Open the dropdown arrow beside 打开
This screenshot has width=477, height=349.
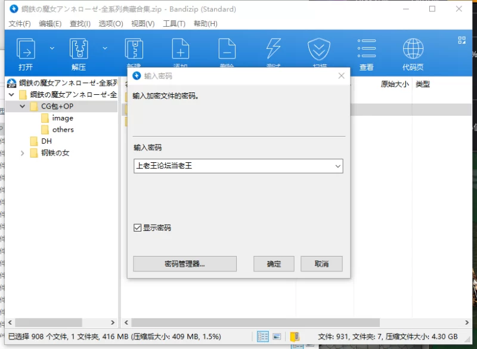click(x=52, y=48)
